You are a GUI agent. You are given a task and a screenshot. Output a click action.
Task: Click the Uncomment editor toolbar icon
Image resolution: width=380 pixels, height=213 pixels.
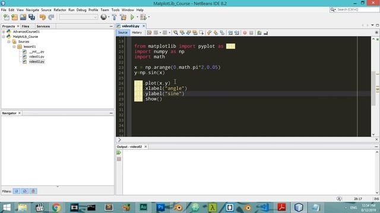click(x=266, y=33)
